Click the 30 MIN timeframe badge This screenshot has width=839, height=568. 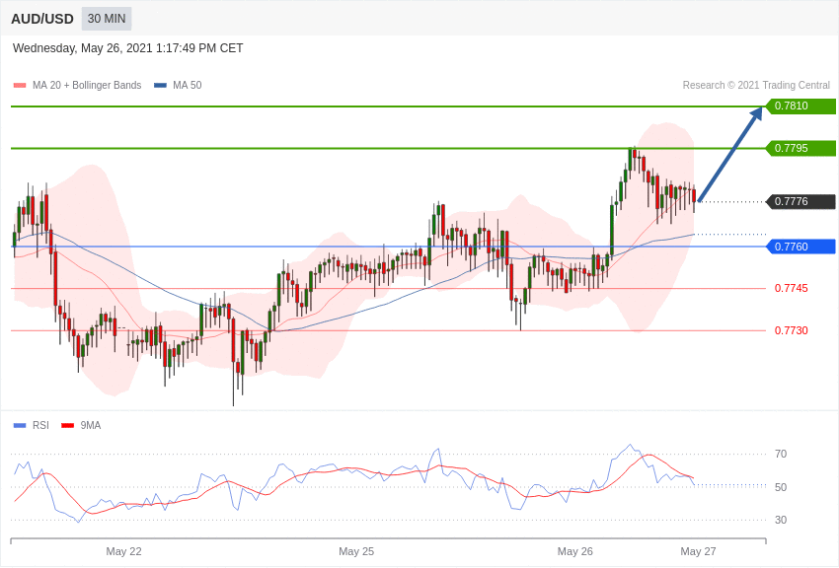pyautogui.click(x=107, y=19)
